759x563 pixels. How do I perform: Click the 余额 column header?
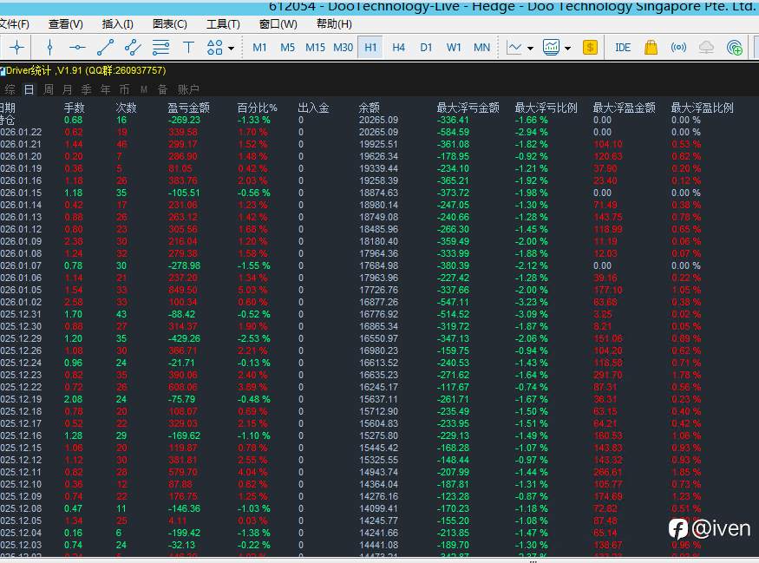coord(369,108)
